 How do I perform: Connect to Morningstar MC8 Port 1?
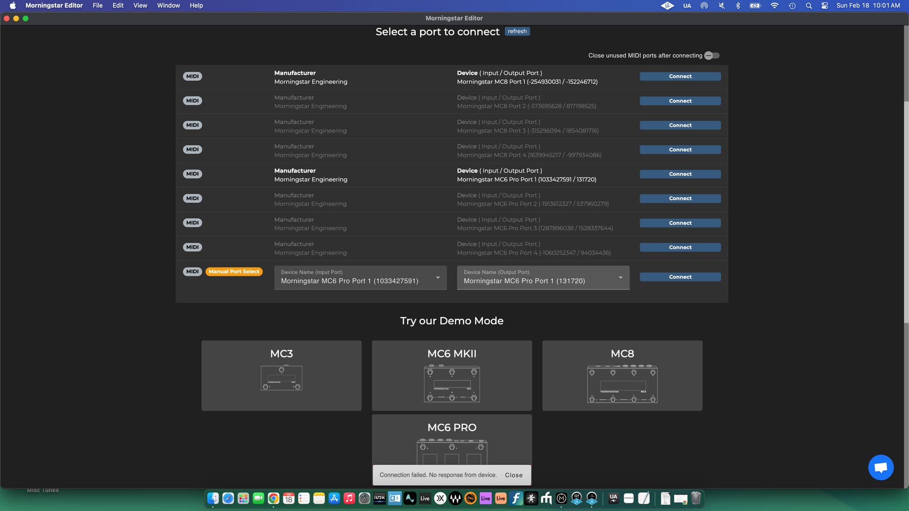(680, 76)
